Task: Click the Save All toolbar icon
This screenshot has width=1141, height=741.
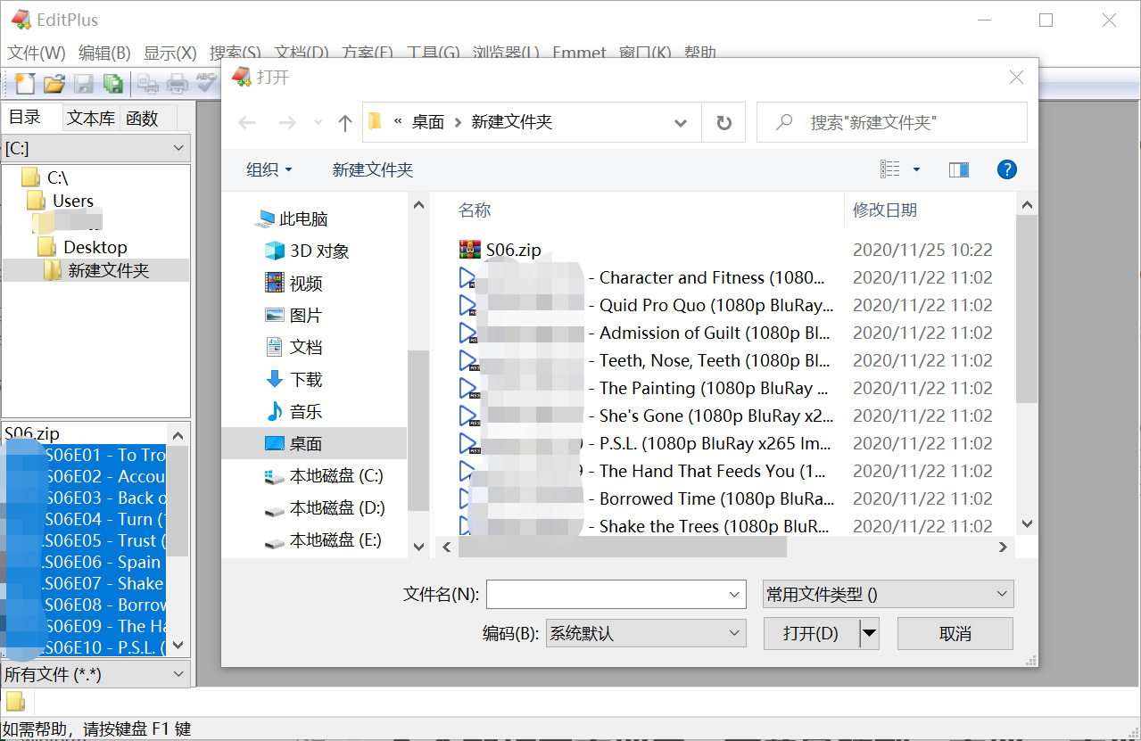Action: click(113, 84)
